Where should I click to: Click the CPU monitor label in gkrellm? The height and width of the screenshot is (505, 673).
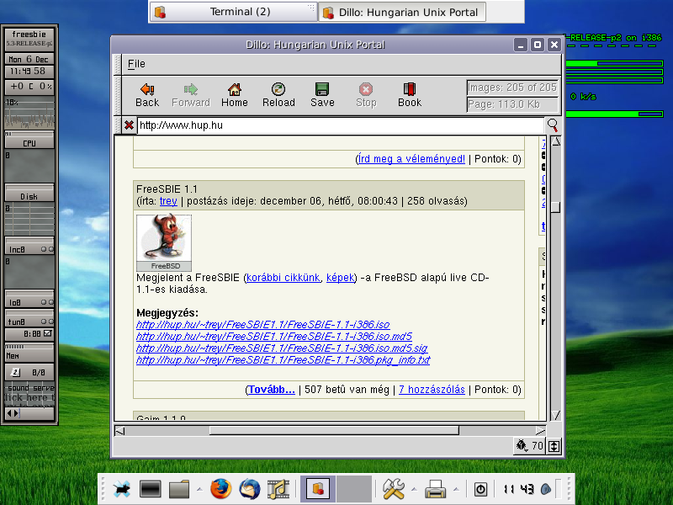pyautogui.click(x=29, y=143)
